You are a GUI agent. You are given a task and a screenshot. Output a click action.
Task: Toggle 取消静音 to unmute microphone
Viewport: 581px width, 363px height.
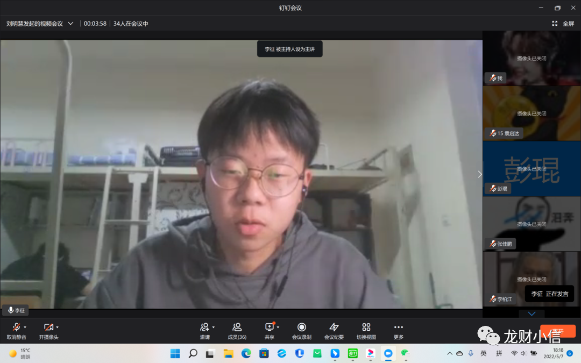[x=16, y=327]
